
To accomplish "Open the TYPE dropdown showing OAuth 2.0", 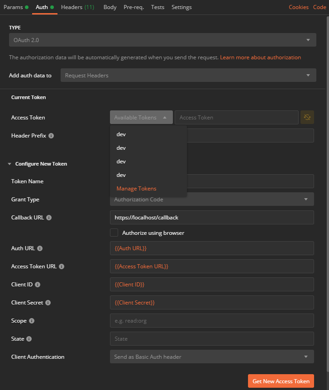I will pyautogui.click(x=162, y=40).
